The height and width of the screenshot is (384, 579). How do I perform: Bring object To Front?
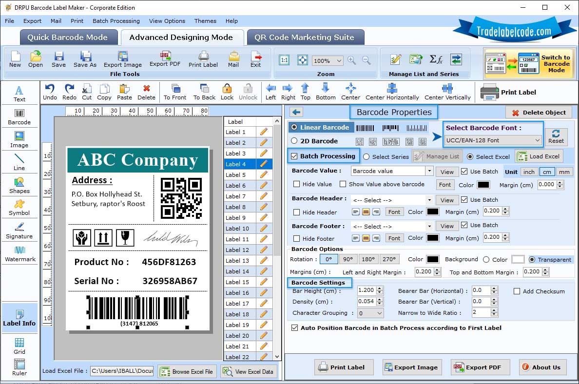click(175, 92)
